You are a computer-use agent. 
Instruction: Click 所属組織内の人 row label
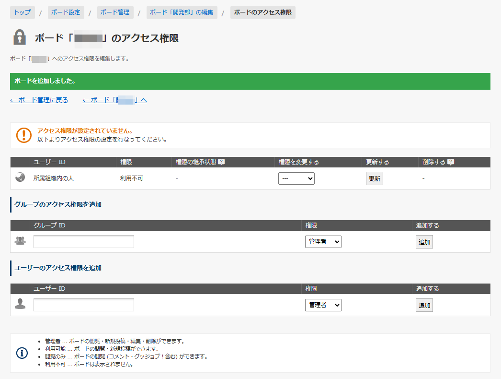(53, 178)
